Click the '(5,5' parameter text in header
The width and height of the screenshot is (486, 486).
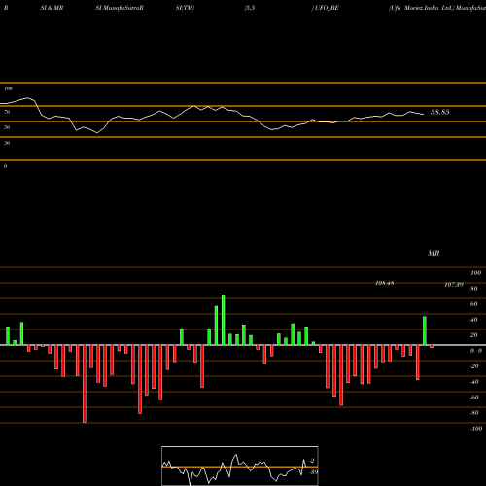250,8
